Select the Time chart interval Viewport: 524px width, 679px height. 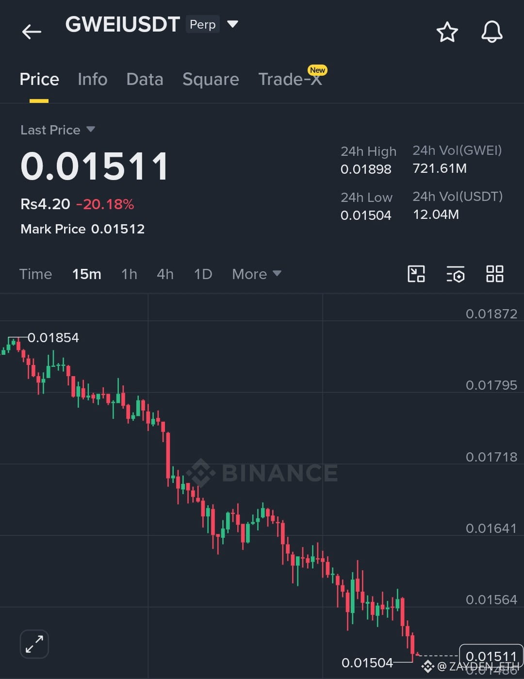(x=35, y=274)
